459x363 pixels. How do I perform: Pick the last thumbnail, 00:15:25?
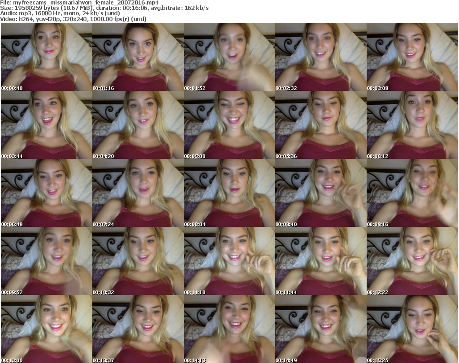[412, 329]
